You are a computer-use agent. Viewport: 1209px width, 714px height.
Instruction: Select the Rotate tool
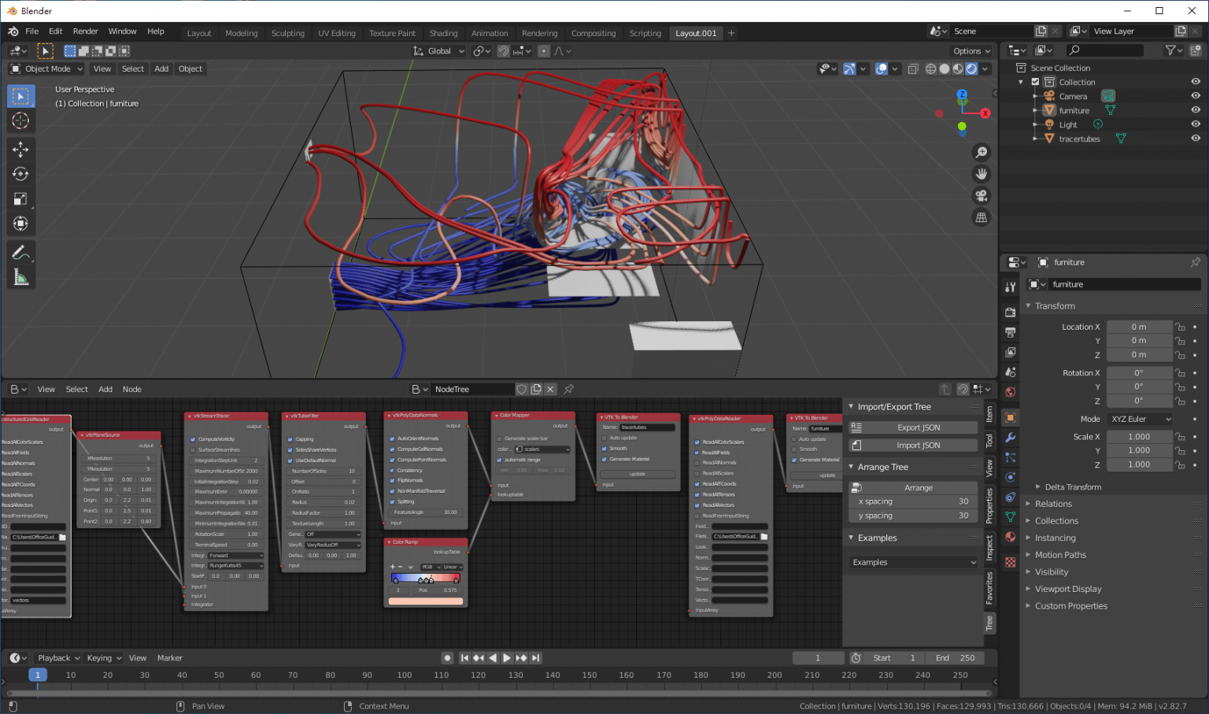21,174
